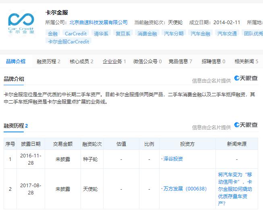Screen dimensions: 263x219
Task: Click the 投资方 column header
Action: (x=187, y=144)
